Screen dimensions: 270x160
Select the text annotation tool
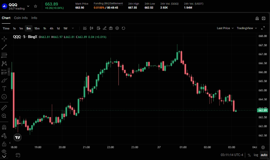[x=4, y=89]
